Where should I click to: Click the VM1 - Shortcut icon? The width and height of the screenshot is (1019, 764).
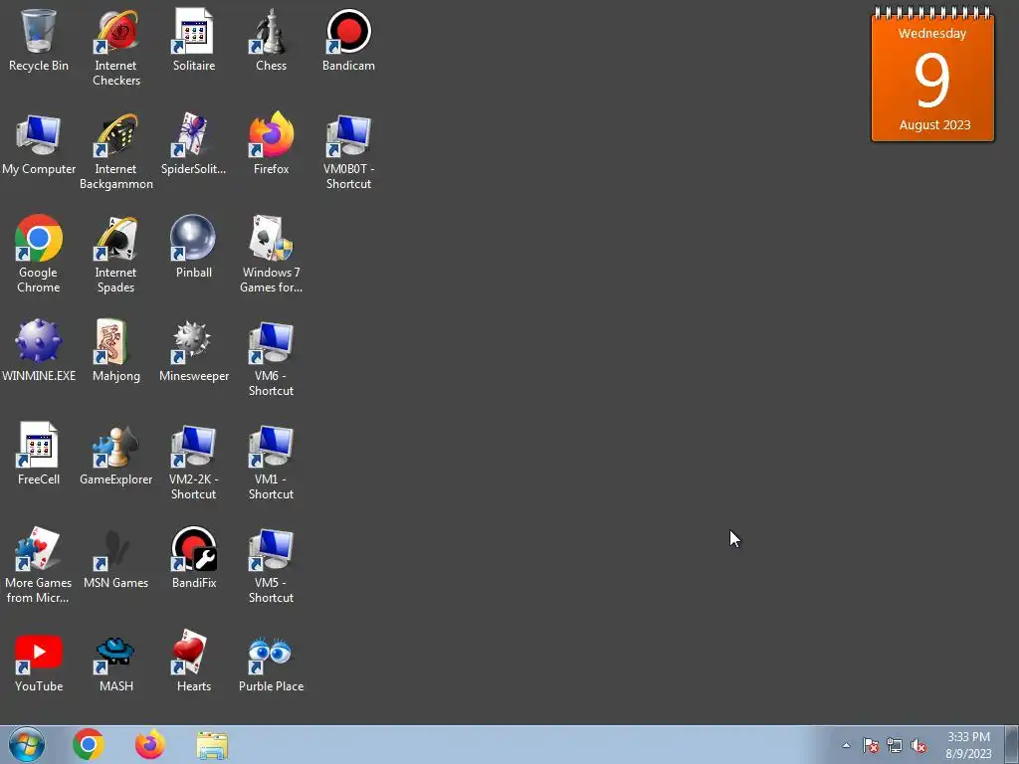point(271,462)
